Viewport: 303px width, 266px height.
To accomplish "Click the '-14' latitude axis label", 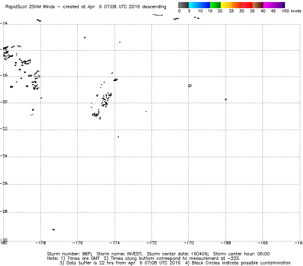I will (4, 23).
